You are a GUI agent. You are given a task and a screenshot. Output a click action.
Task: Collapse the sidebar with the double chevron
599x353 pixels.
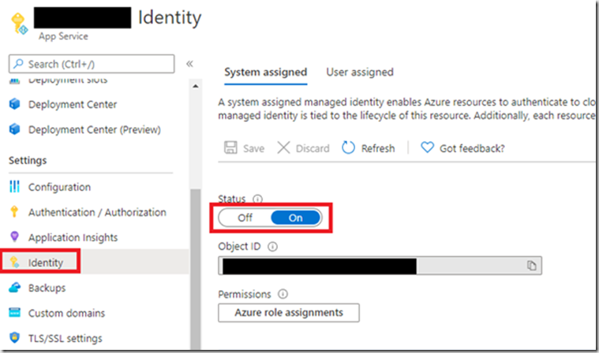click(x=189, y=64)
